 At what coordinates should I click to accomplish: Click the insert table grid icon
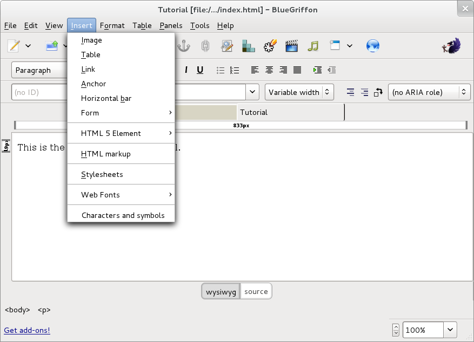249,46
